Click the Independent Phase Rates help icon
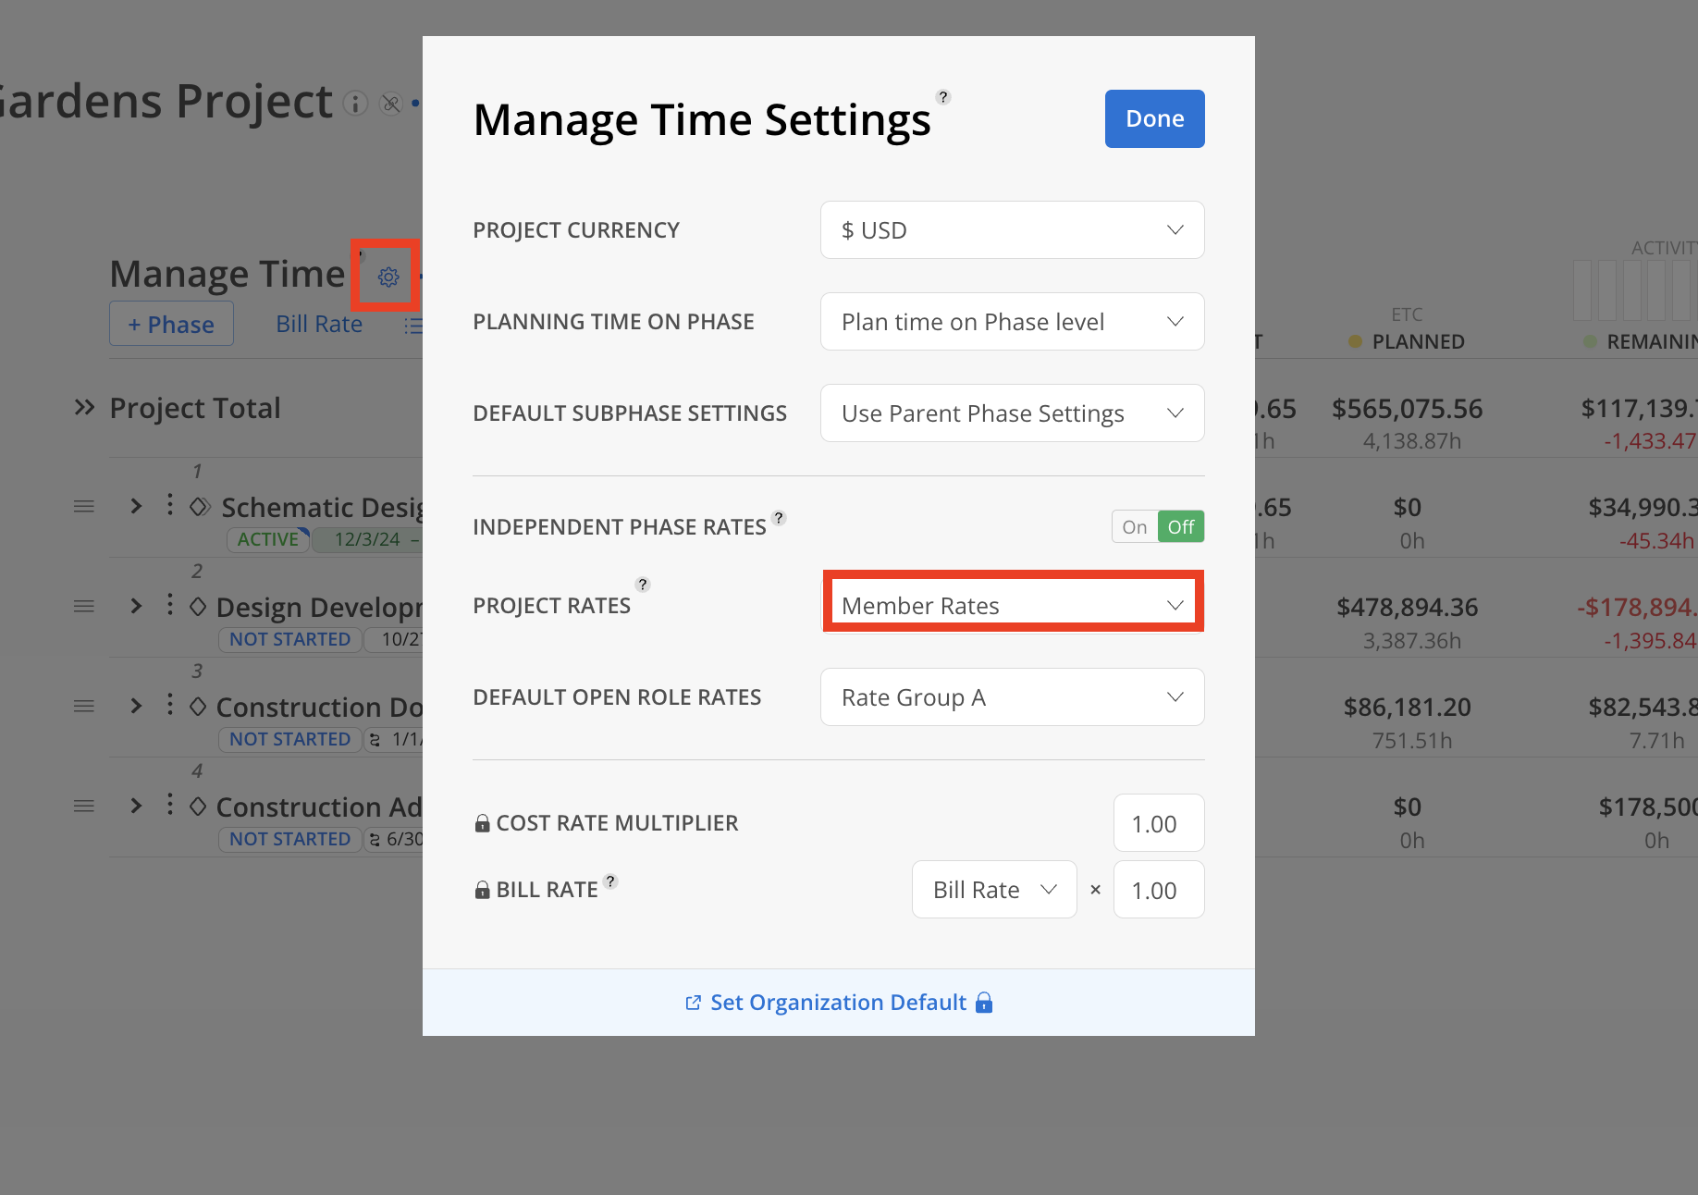The height and width of the screenshot is (1195, 1698). [779, 518]
